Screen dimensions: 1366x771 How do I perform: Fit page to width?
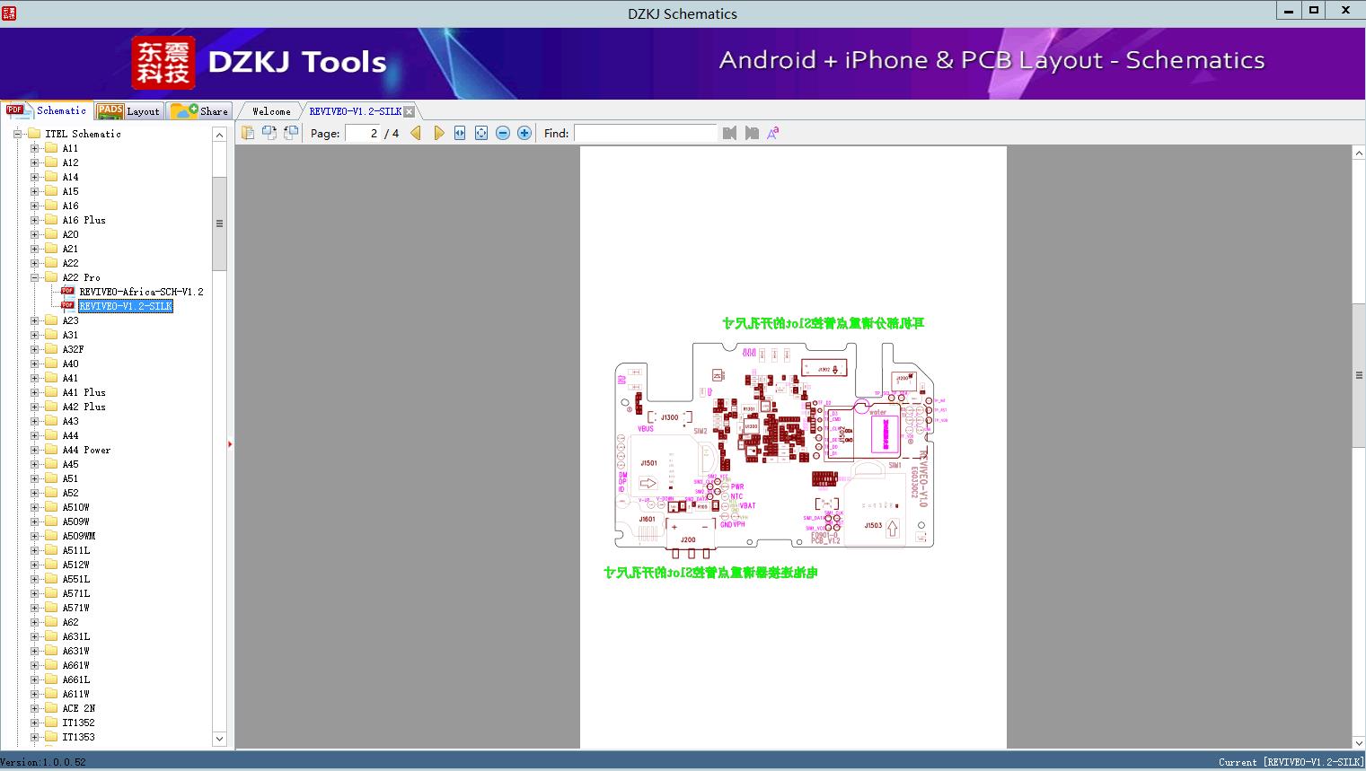460,133
